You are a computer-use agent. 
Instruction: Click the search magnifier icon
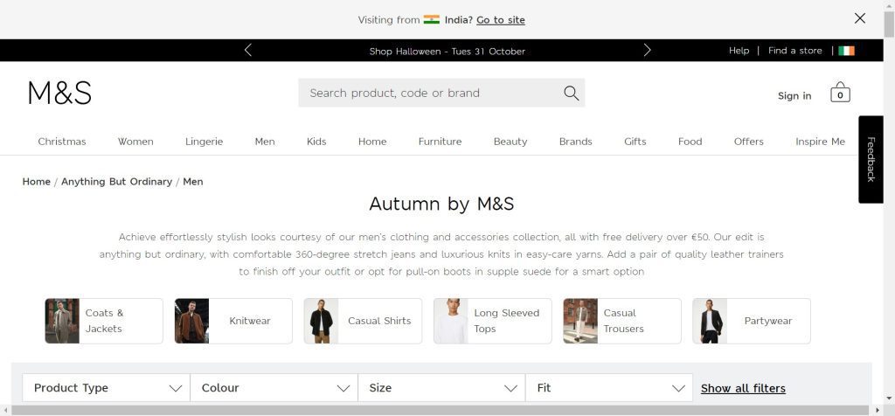click(x=571, y=93)
